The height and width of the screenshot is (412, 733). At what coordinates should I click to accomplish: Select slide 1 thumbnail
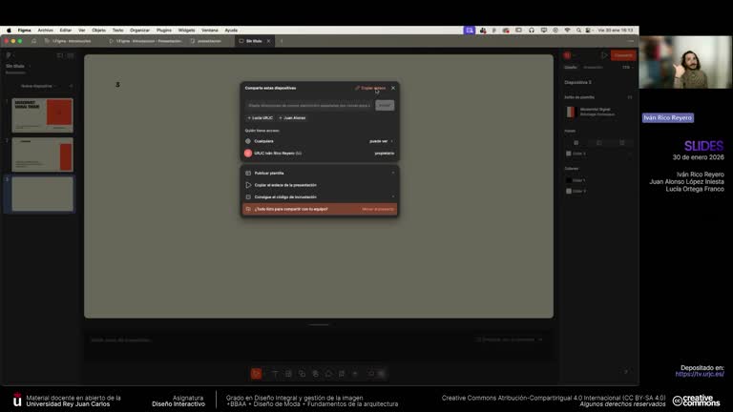point(43,114)
